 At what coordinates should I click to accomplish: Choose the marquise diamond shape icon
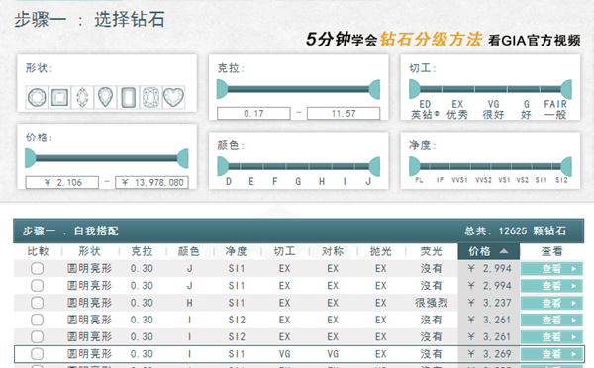tap(82, 97)
